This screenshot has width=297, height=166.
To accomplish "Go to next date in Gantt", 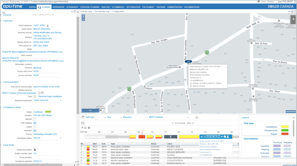I will pyautogui.click(x=193, y=123).
